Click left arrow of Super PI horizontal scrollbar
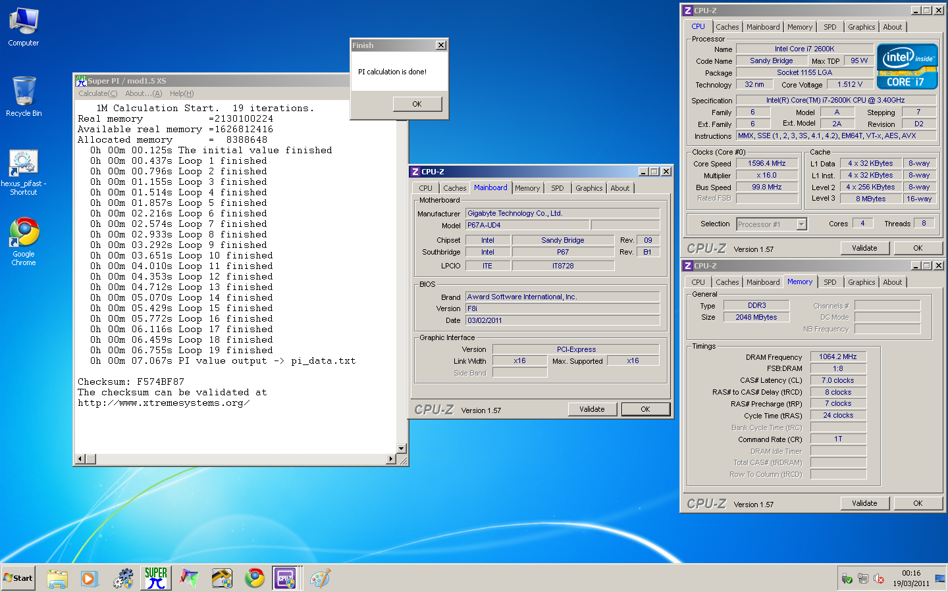This screenshot has height=592, width=948. (x=80, y=458)
